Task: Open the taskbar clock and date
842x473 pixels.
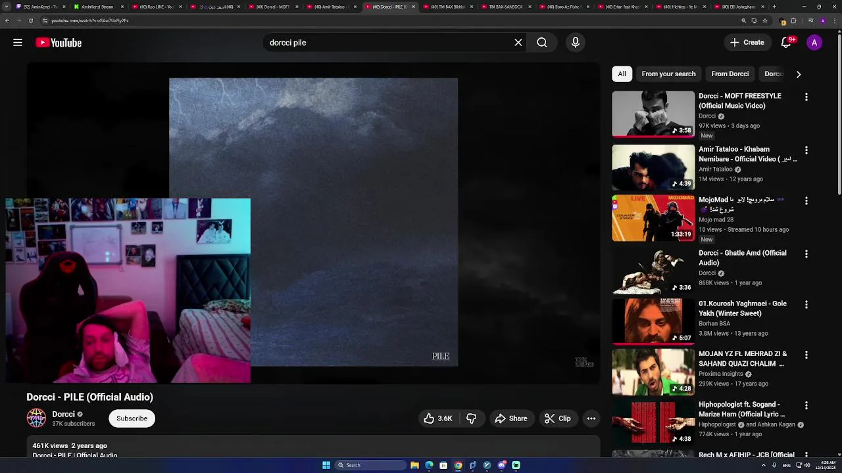Action: [x=825, y=465]
